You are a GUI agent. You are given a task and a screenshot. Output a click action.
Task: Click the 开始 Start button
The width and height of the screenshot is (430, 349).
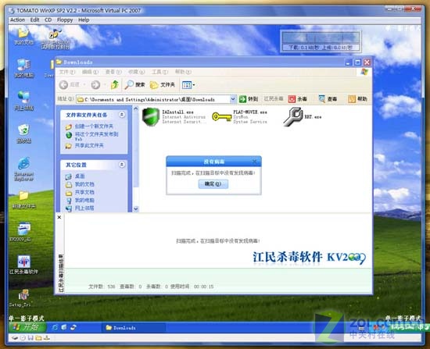[x=27, y=327]
